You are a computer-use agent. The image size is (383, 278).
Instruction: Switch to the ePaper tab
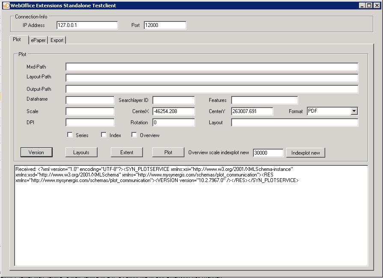[38, 40]
